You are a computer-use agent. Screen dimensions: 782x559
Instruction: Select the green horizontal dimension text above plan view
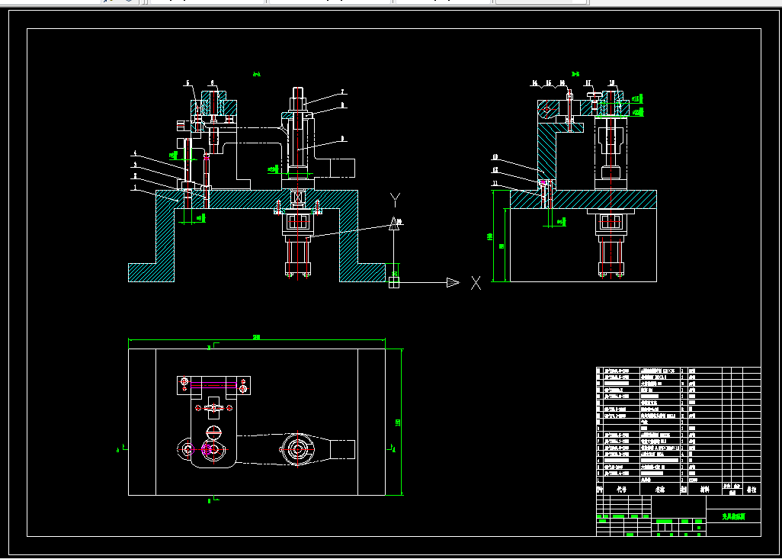[256, 337]
